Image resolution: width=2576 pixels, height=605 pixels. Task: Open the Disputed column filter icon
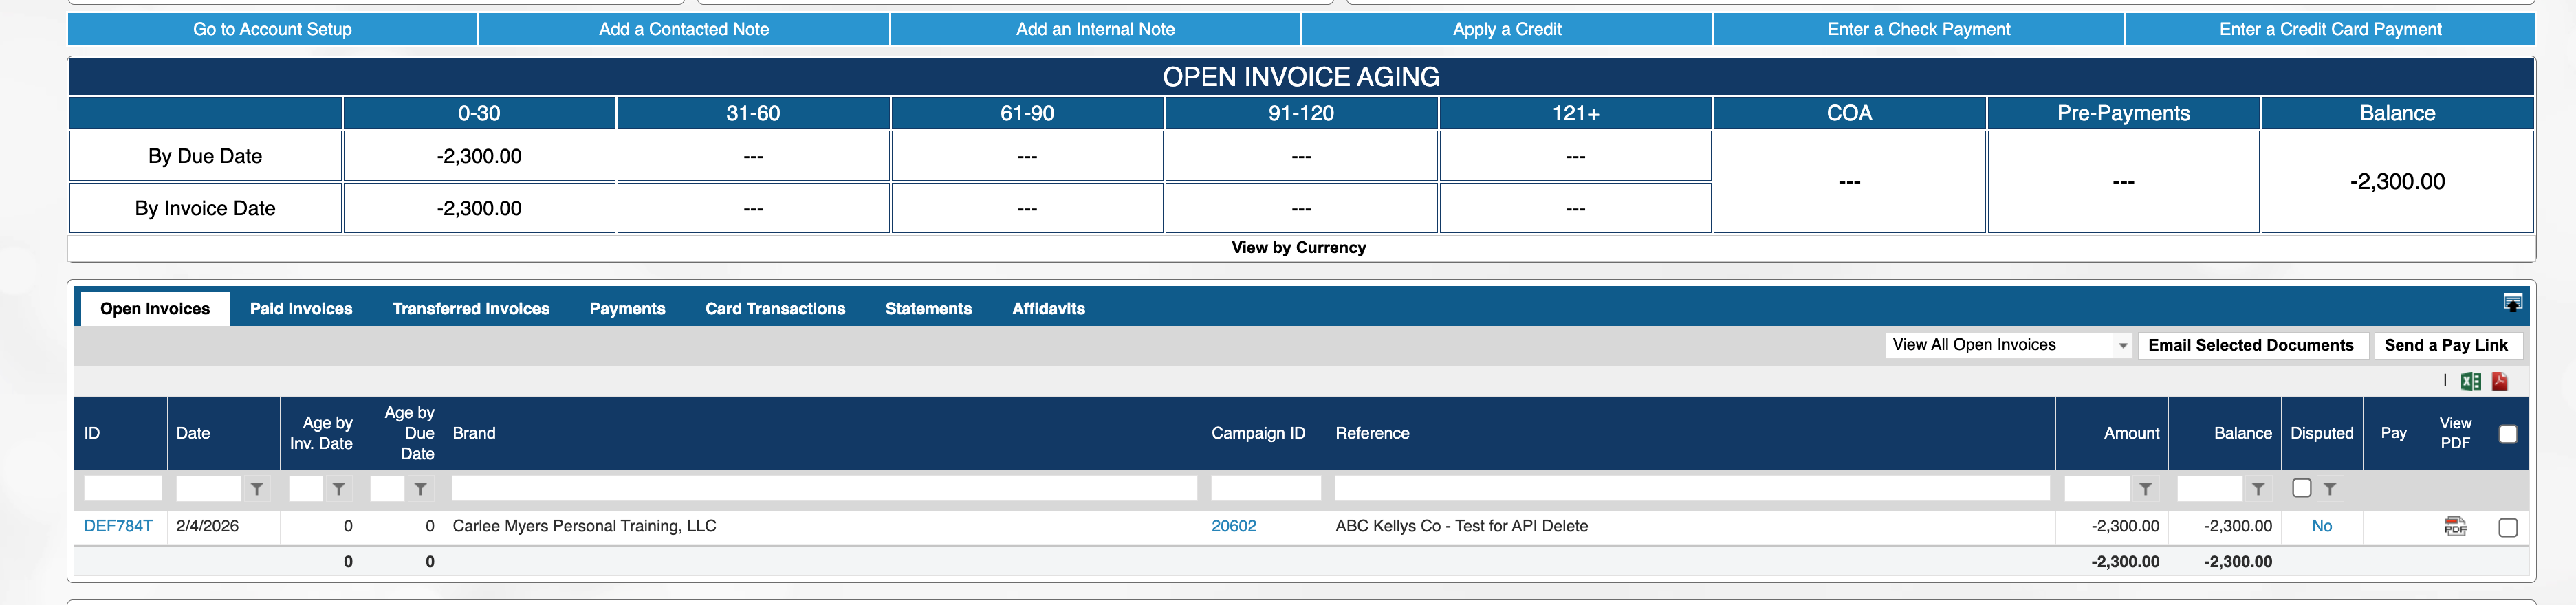pyautogui.click(x=2330, y=489)
